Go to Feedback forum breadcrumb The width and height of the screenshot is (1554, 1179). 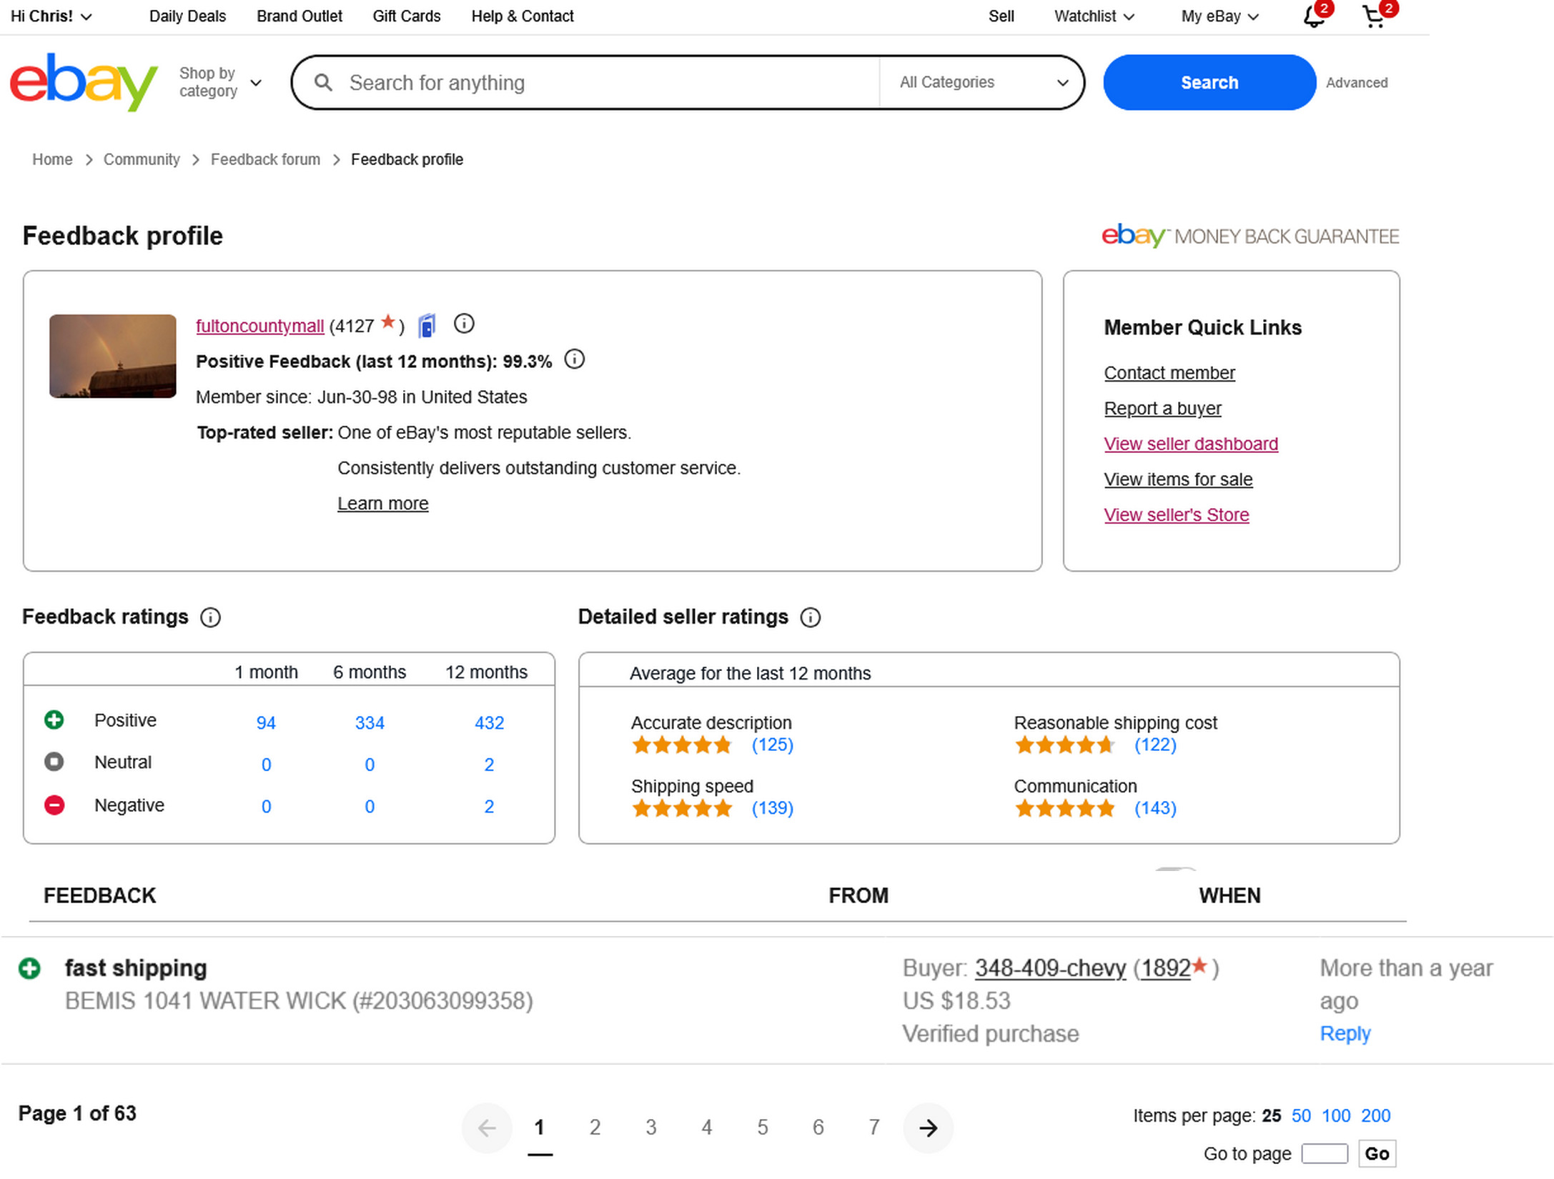(265, 159)
